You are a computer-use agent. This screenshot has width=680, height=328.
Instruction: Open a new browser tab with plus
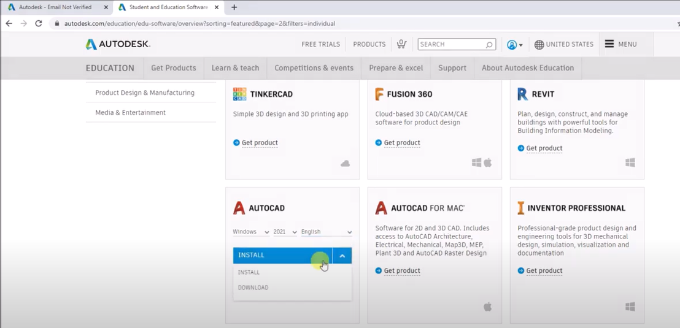[x=234, y=7]
